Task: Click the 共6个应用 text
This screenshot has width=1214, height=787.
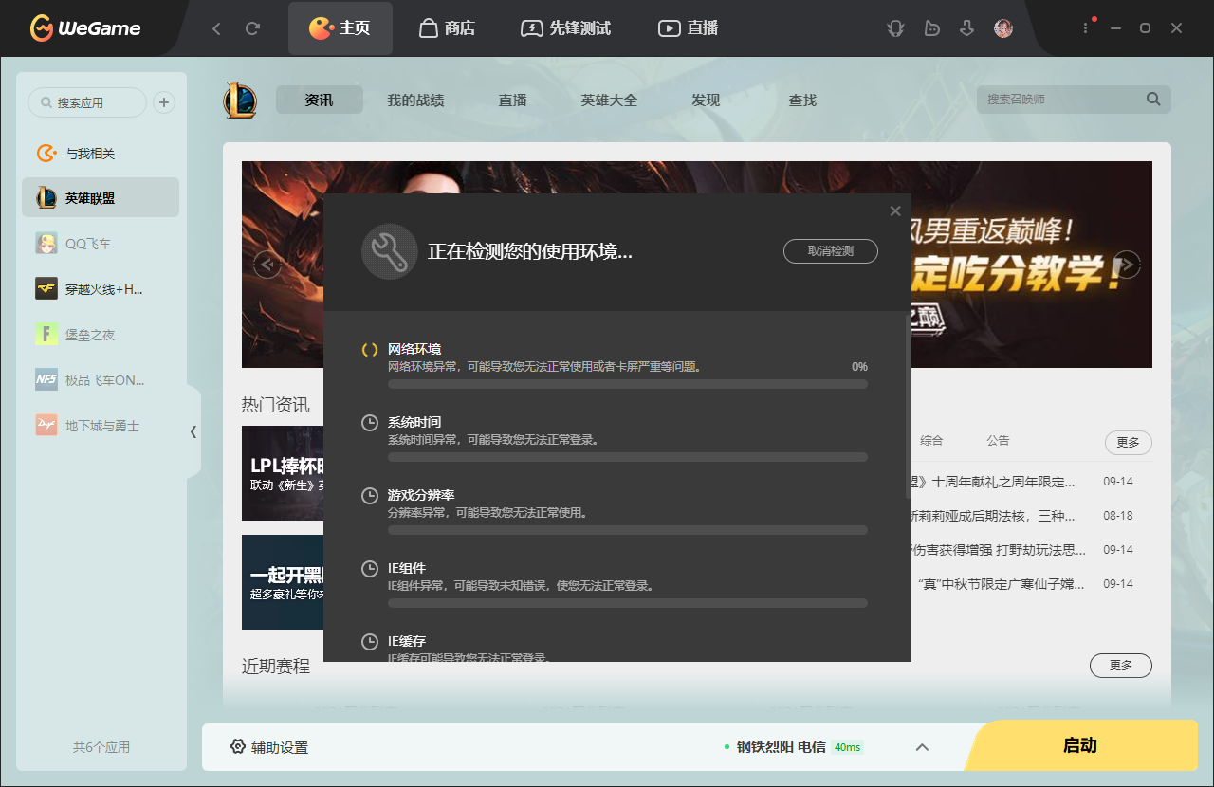Action: tap(101, 747)
